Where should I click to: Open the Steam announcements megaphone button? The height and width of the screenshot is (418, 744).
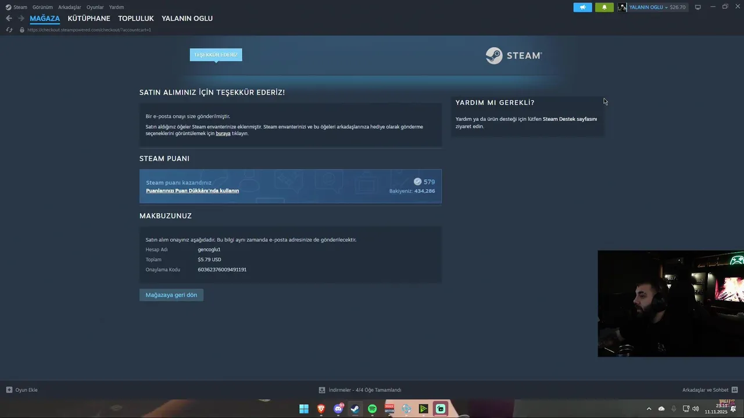tap(582, 7)
